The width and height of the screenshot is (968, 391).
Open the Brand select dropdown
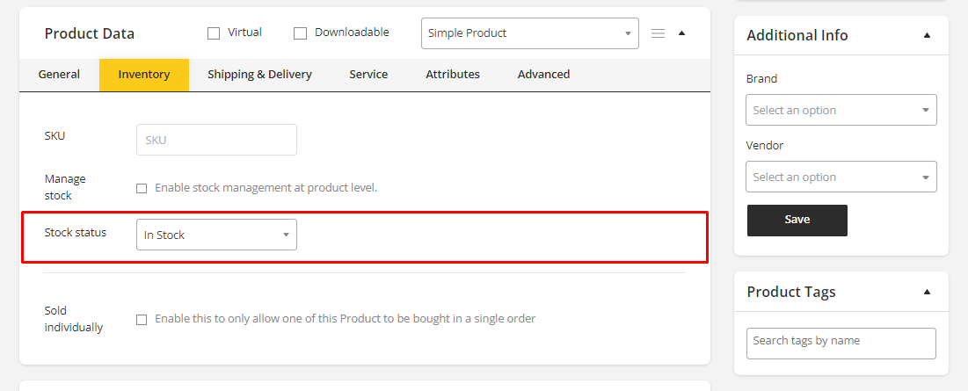[841, 110]
